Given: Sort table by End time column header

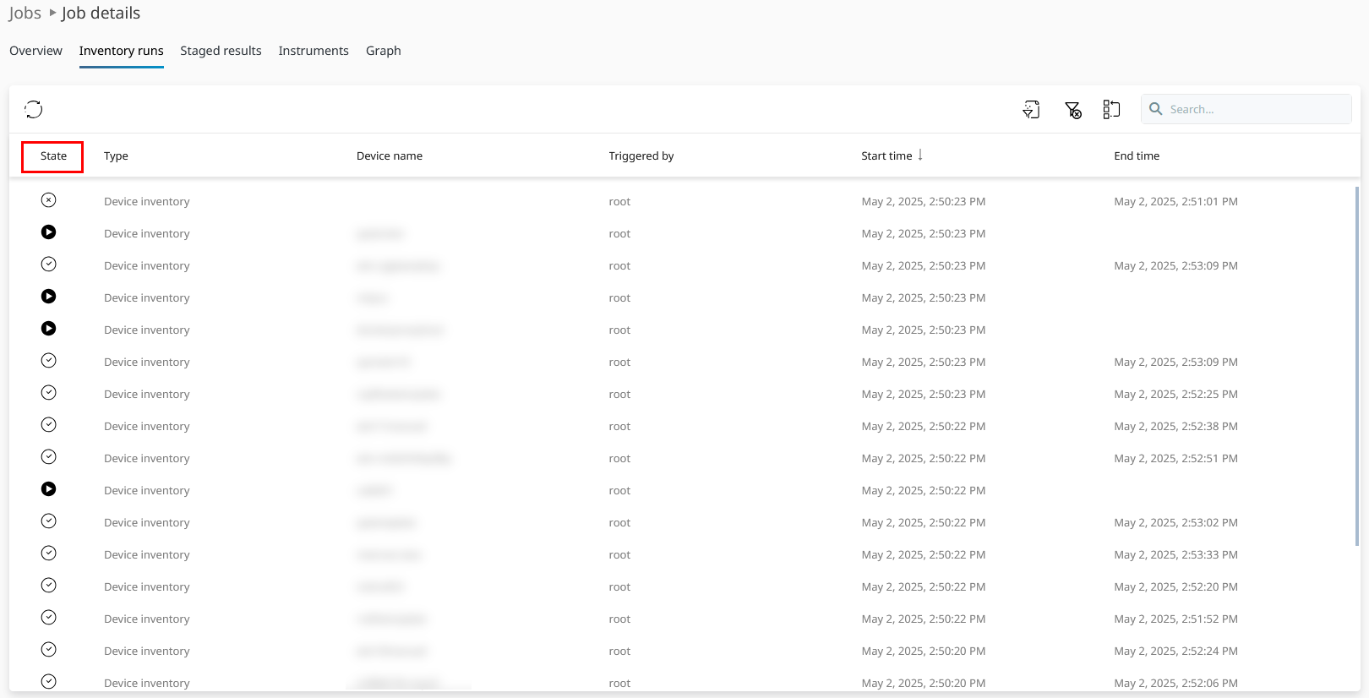Looking at the screenshot, I should pos(1136,156).
